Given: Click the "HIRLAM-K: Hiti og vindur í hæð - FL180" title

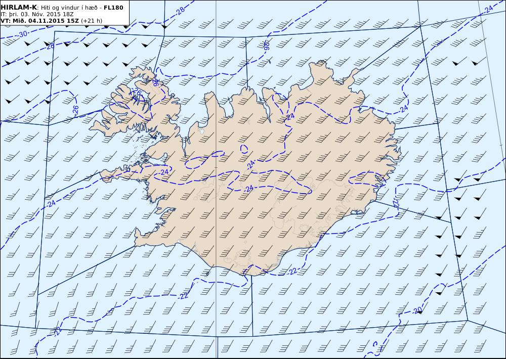Looking at the screenshot, I should pyautogui.click(x=62, y=8).
